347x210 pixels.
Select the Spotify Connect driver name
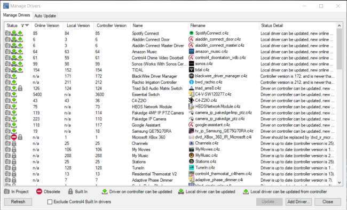(145, 34)
